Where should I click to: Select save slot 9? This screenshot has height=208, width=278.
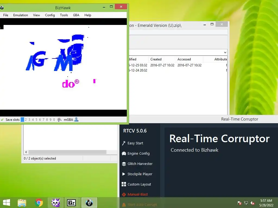point(50,119)
